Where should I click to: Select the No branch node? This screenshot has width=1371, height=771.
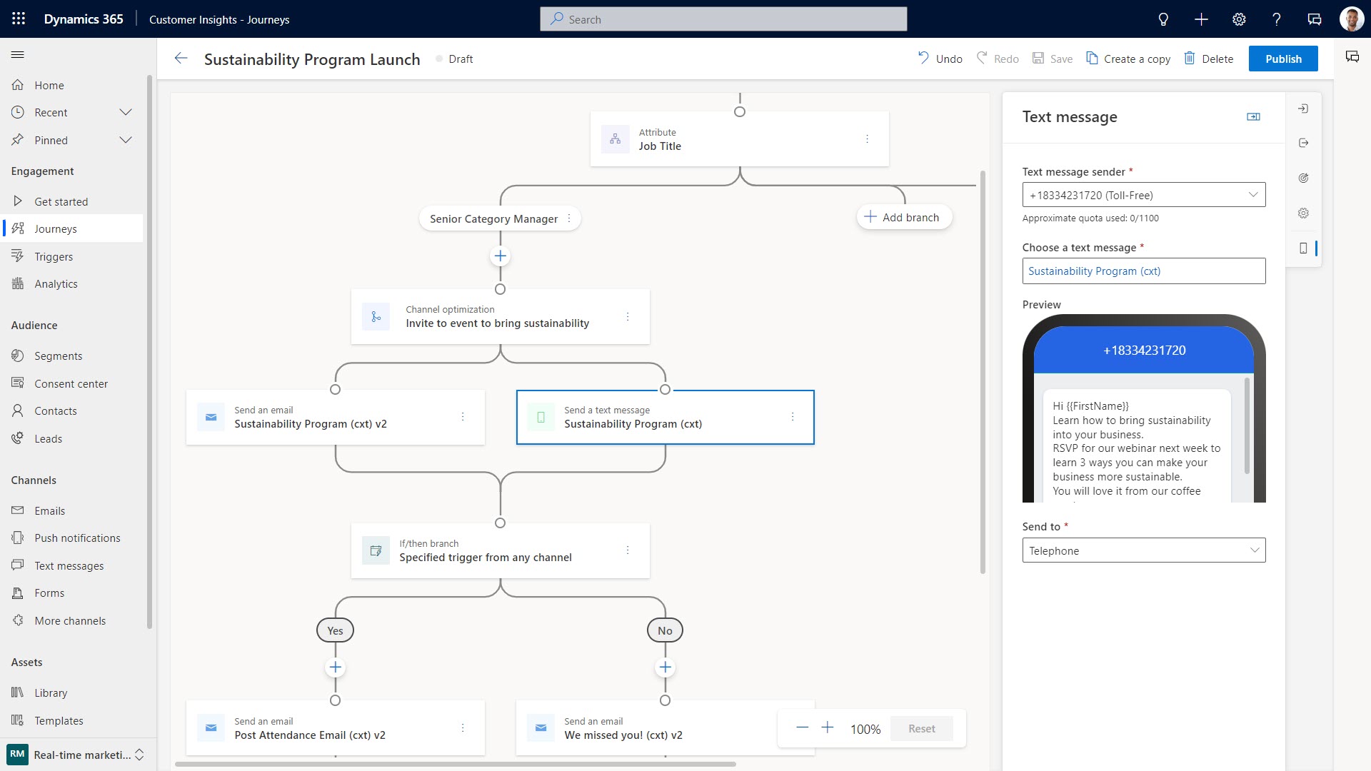[665, 630]
